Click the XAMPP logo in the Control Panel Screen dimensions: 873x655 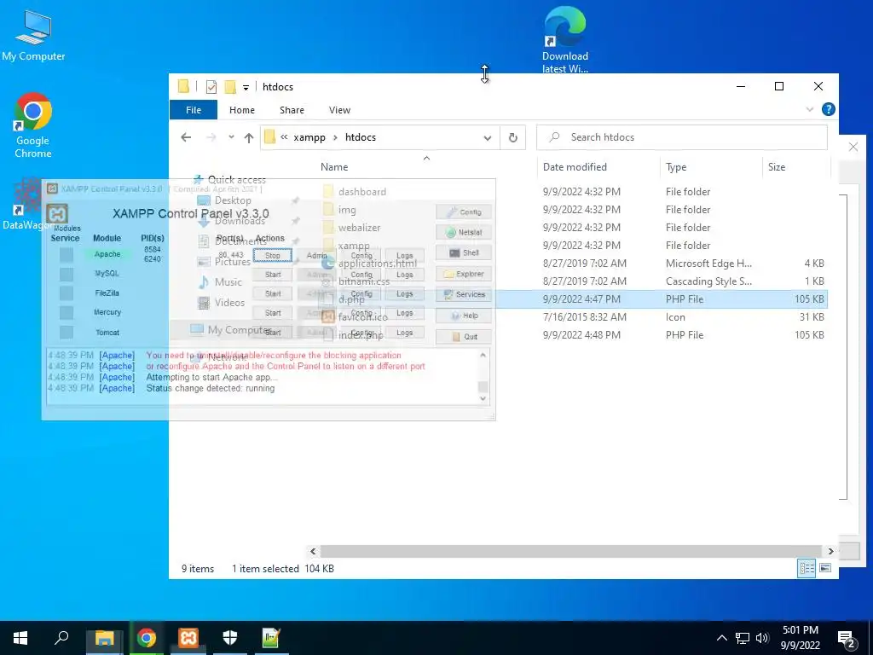pyautogui.click(x=57, y=214)
